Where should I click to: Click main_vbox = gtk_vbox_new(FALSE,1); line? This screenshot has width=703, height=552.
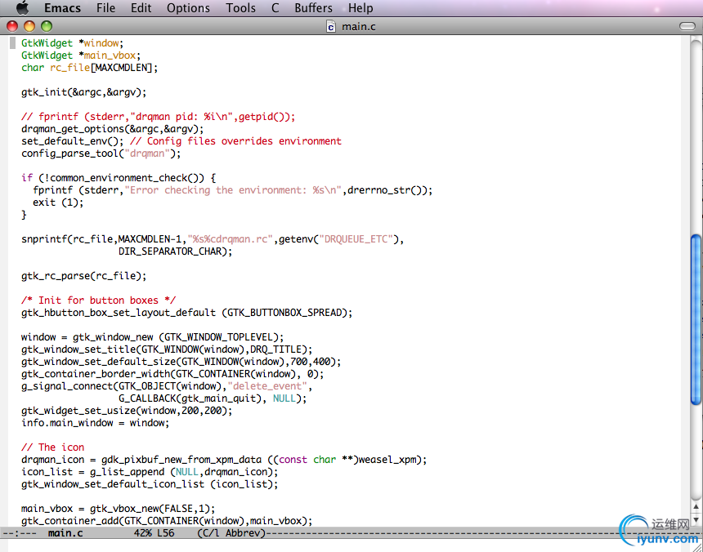click(x=118, y=509)
